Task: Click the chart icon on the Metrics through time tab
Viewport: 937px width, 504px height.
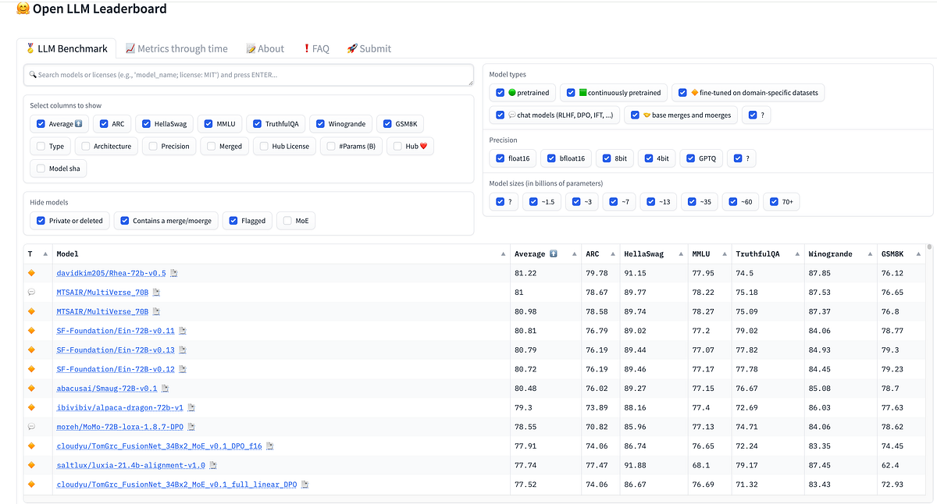Action: pos(131,48)
